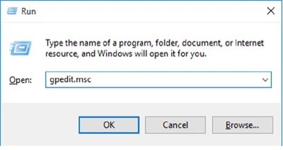Click OK to launch gpedit.msc

click(109, 125)
